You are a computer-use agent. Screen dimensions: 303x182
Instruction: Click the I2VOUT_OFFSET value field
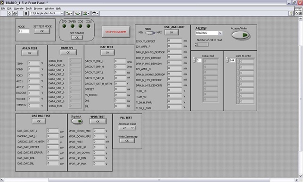click(x=175, y=41)
